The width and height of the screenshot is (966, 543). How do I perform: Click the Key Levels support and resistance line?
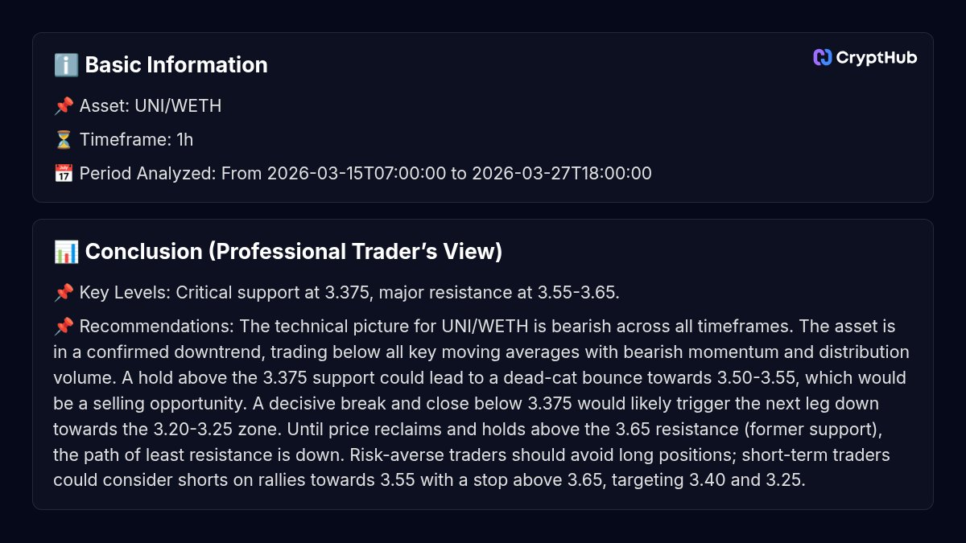tap(349, 293)
